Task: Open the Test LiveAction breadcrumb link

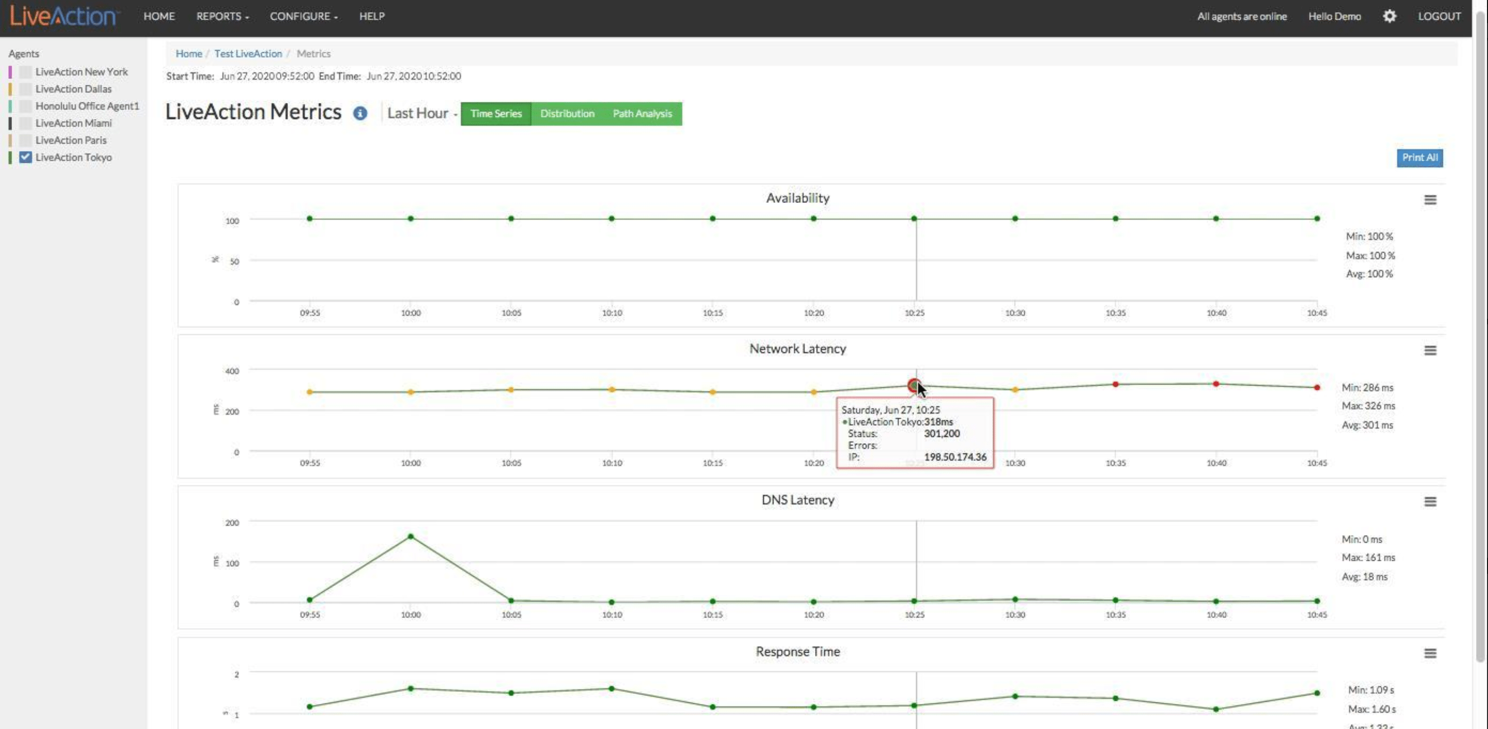Action: click(x=248, y=54)
